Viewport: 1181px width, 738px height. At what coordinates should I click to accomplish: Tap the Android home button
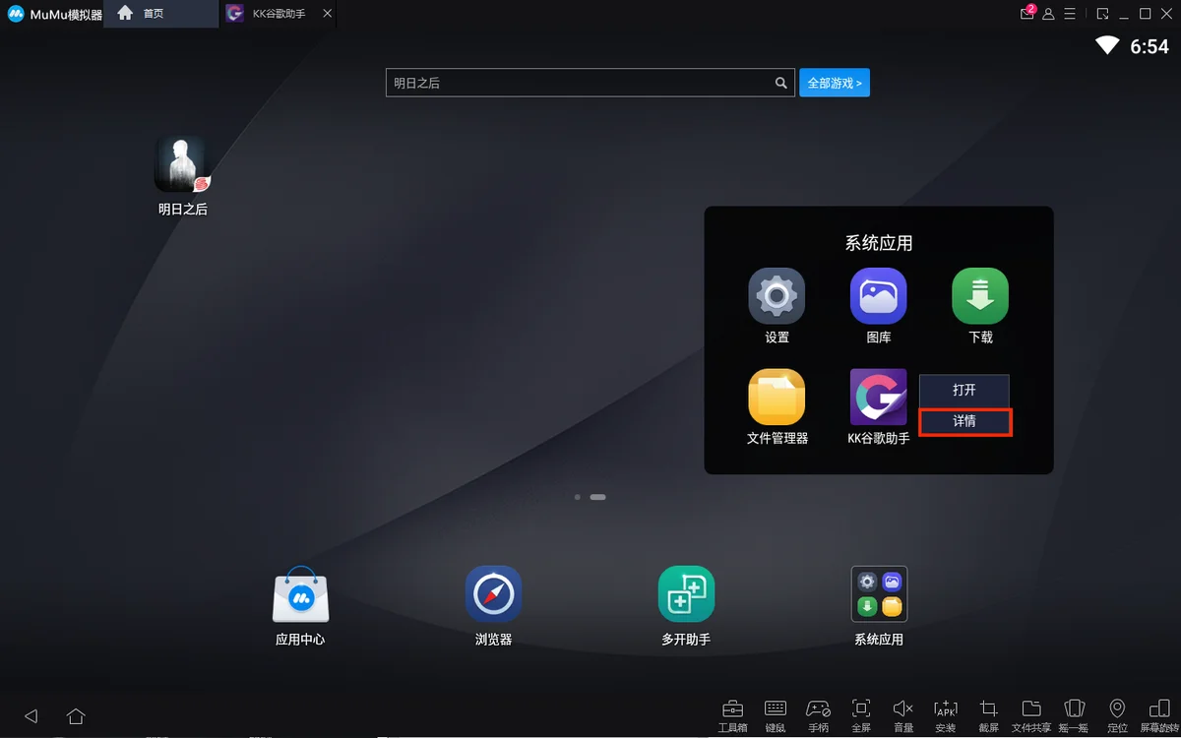(x=76, y=715)
